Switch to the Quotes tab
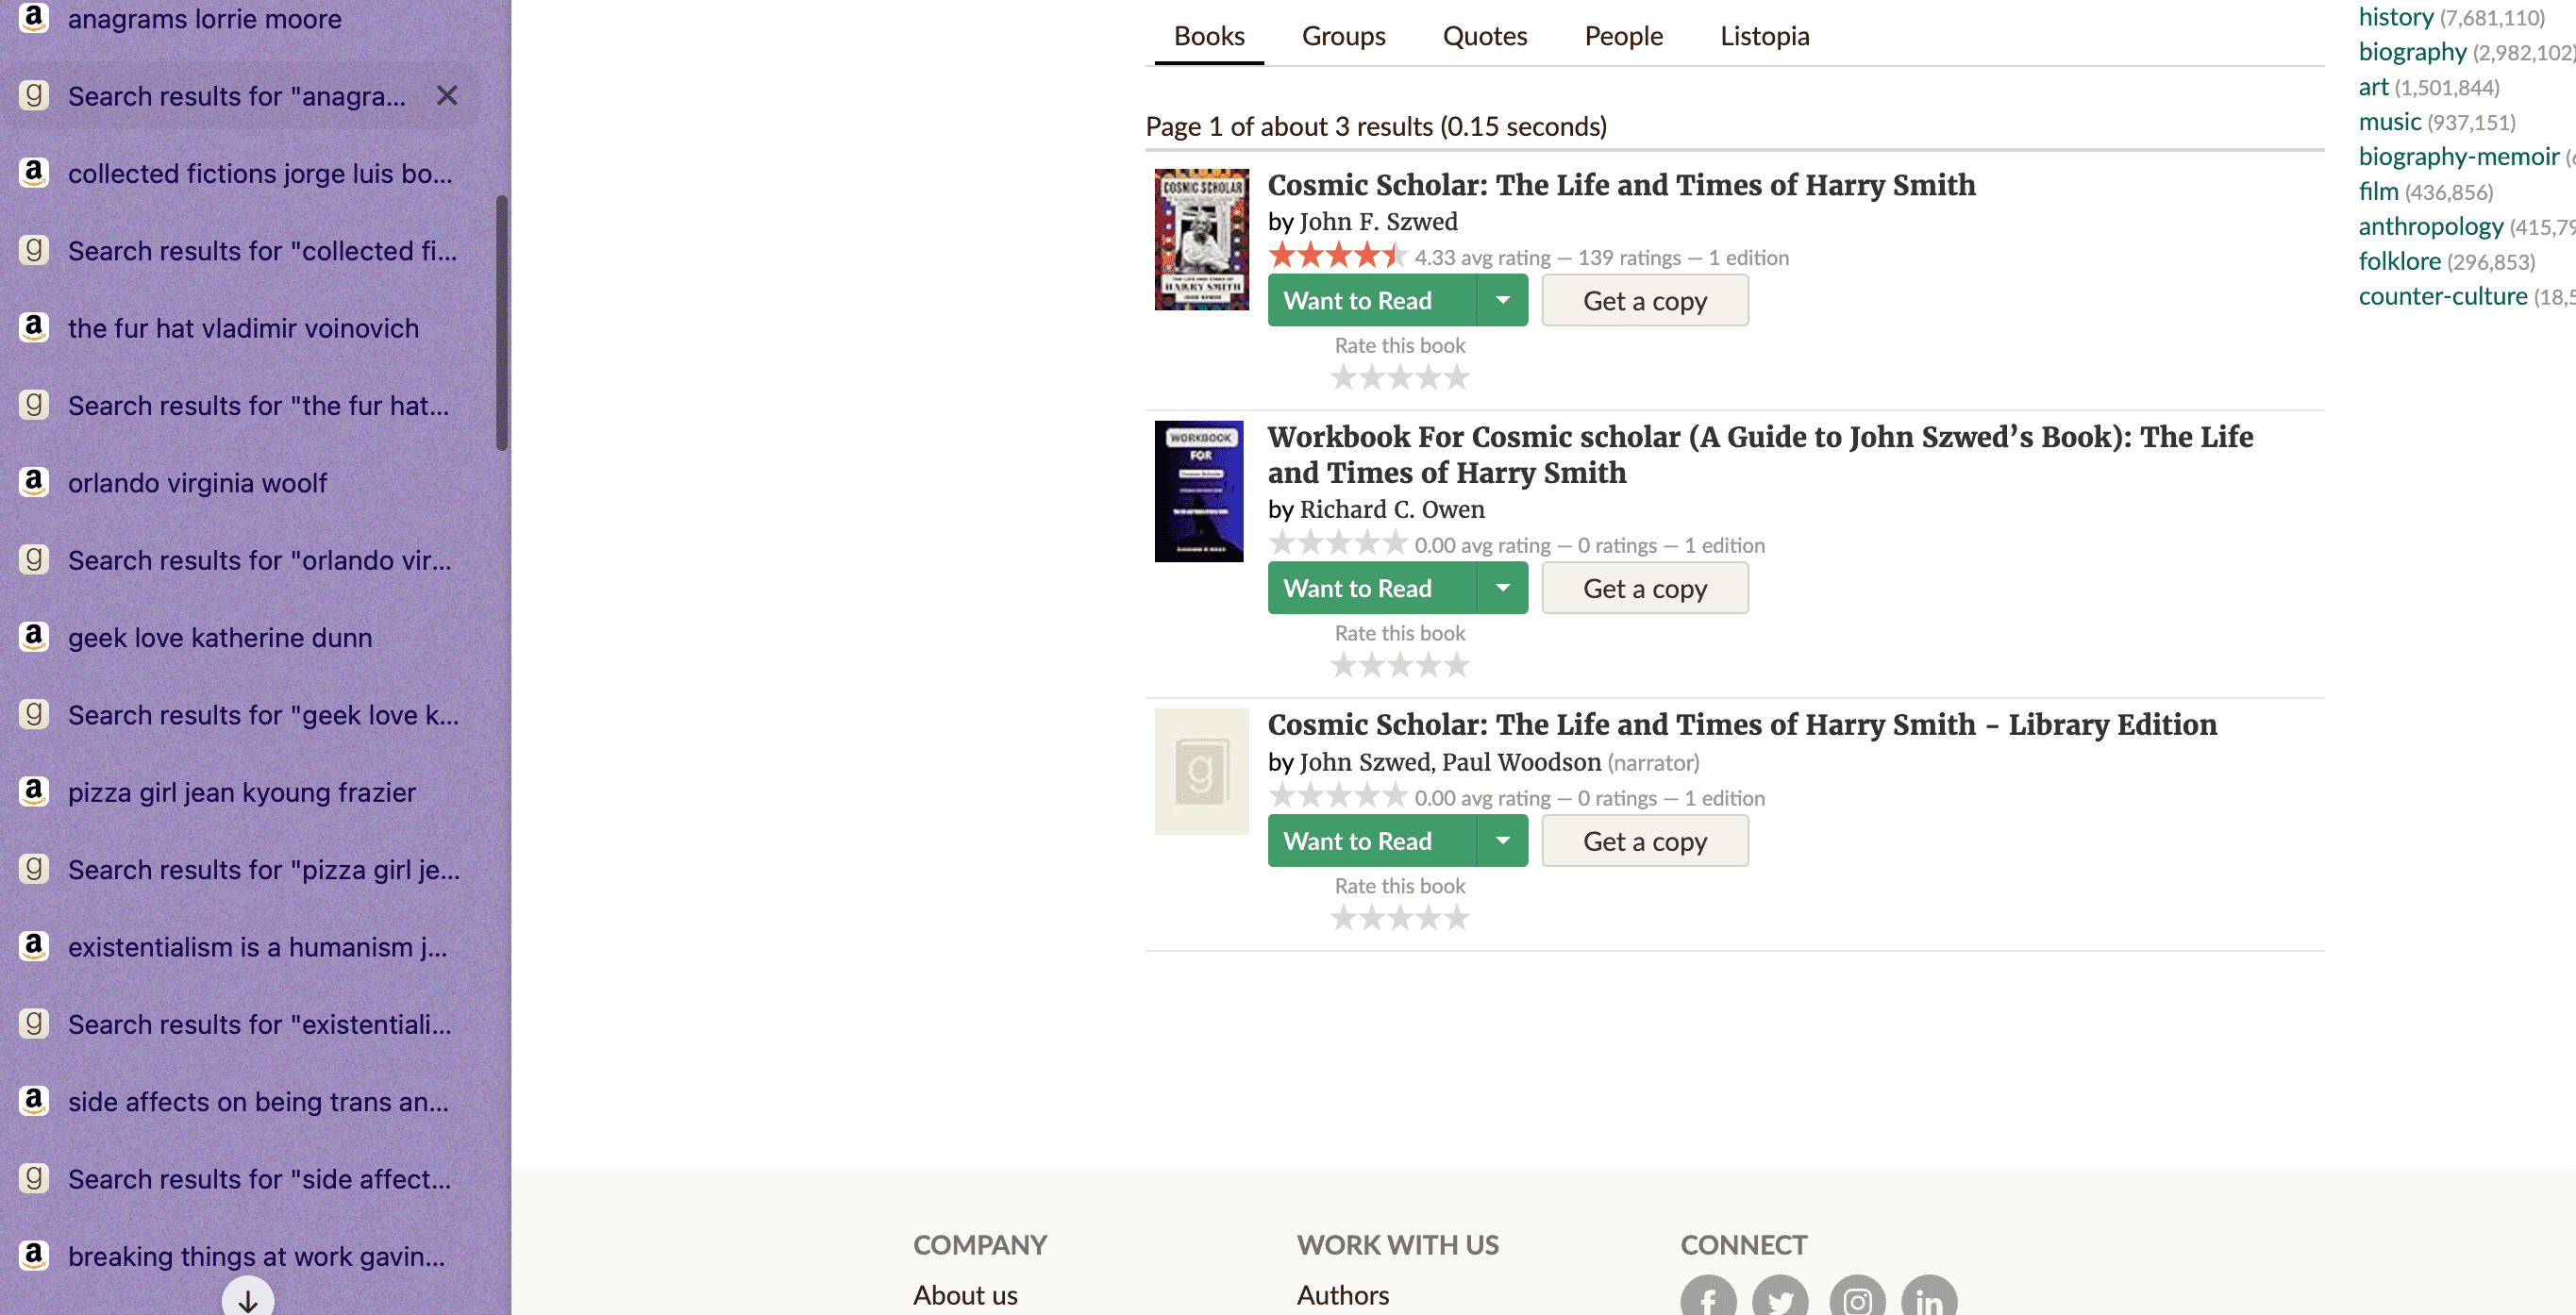This screenshot has height=1315, width=2576. [1484, 36]
